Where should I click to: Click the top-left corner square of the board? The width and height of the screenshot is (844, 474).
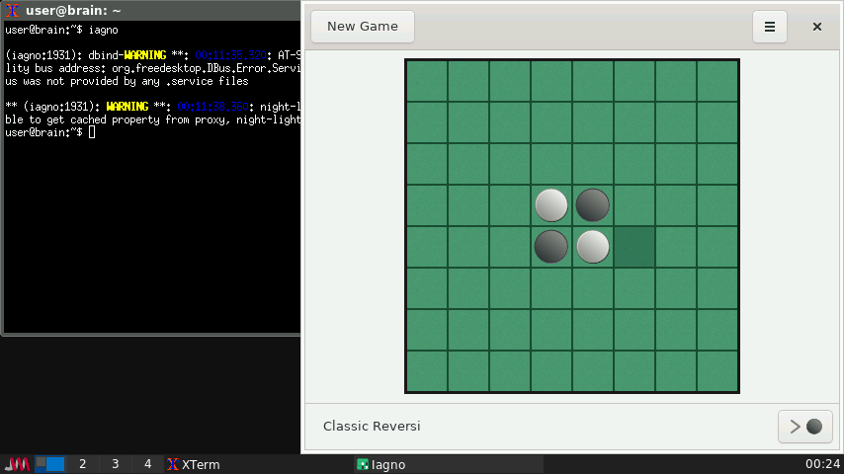click(427, 81)
